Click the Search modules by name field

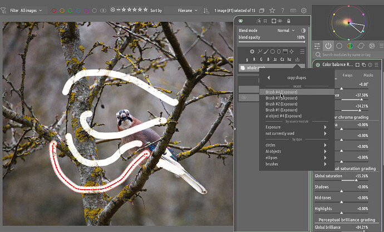(349, 55)
